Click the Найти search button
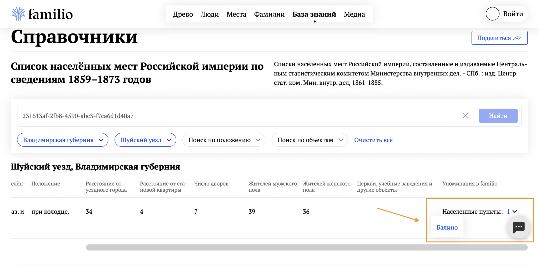Image resolution: width=539 pixels, height=266 pixels. [x=498, y=116]
